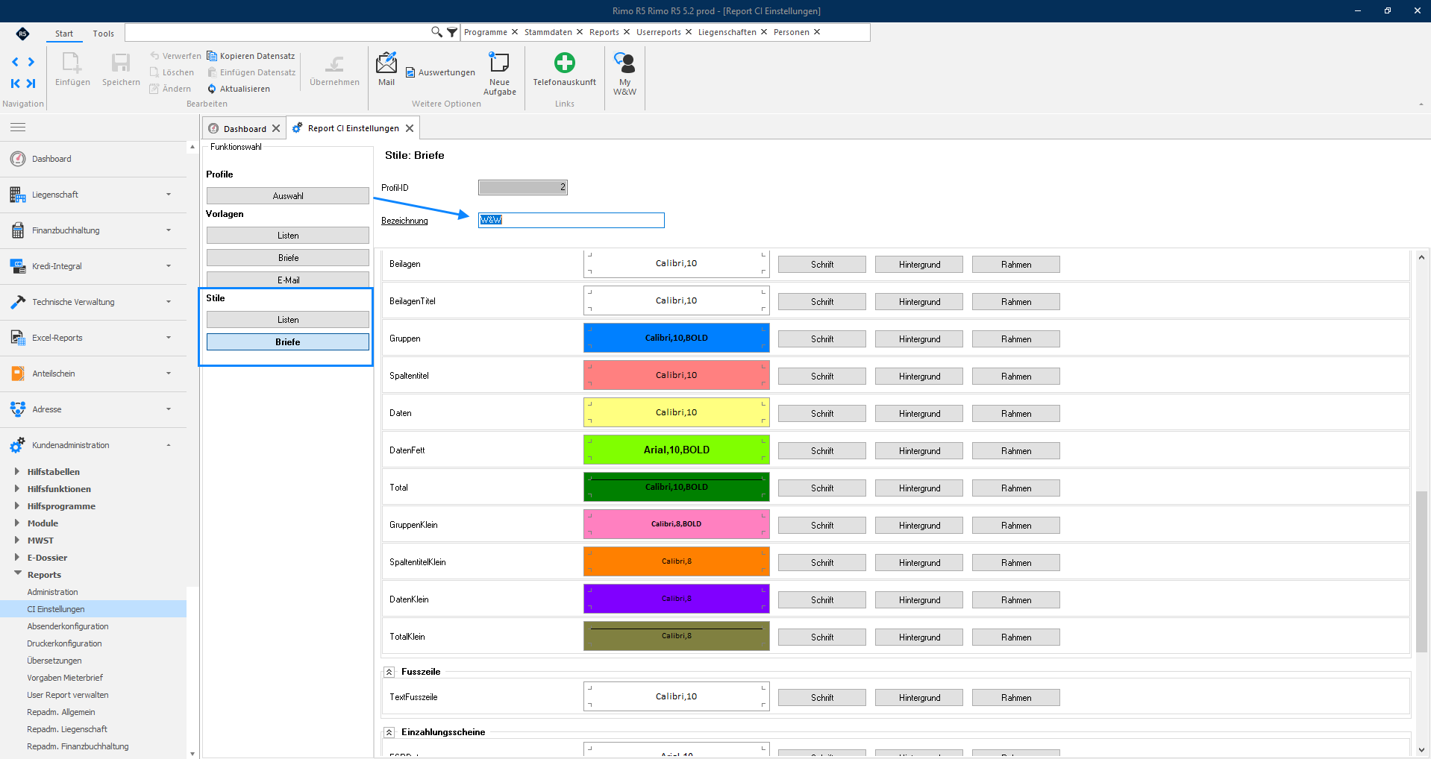Image resolution: width=1431 pixels, height=759 pixels.
Task: Close the Dashboard tab
Action: pyautogui.click(x=276, y=128)
